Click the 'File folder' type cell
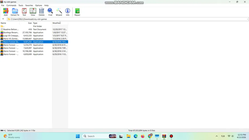This screenshot has height=140, width=249. tap(37, 26)
